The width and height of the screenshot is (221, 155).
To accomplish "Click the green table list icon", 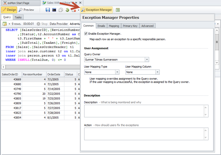I will coord(118,10).
